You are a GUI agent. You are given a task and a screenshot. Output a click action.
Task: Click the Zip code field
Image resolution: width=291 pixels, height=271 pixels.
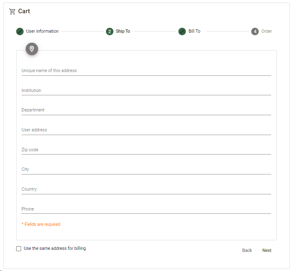click(146, 150)
